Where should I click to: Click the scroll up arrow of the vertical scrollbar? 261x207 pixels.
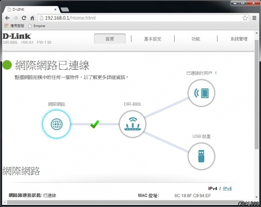[257, 33]
